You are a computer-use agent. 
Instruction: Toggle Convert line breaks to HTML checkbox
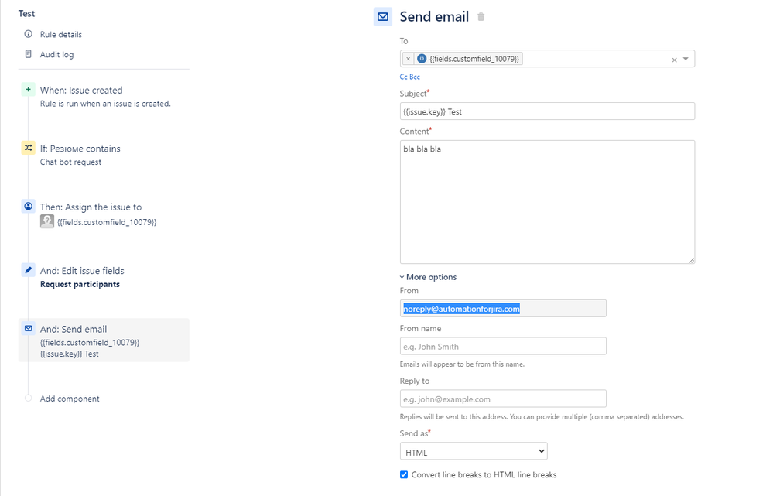(404, 475)
